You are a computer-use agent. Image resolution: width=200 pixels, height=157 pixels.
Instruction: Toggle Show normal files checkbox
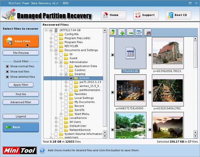(x=8, y=66)
